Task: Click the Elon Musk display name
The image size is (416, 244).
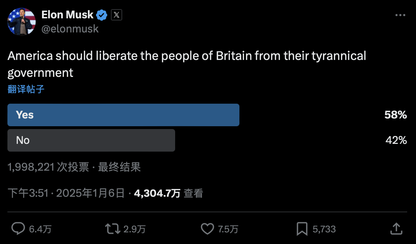Action: (67, 15)
